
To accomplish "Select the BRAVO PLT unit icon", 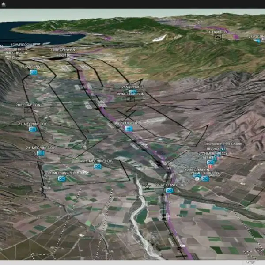I will pos(210,162).
